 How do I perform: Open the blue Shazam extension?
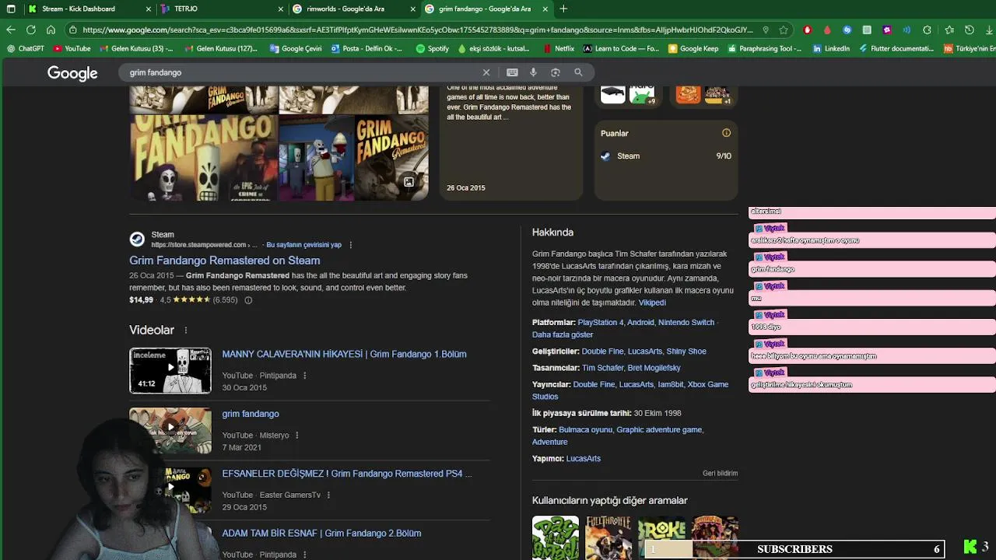click(x=847, y=30)
